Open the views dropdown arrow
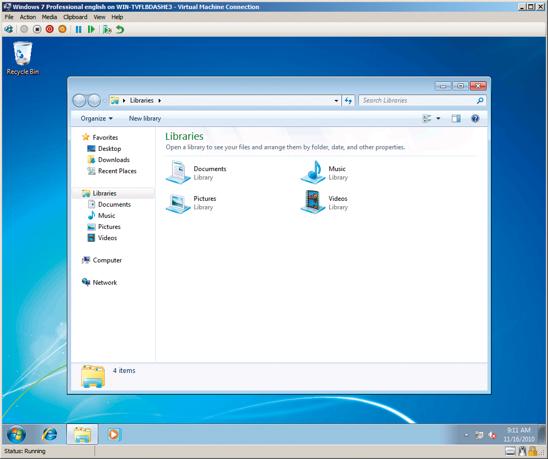Screen dimensions: 548x459 (438, 118)
